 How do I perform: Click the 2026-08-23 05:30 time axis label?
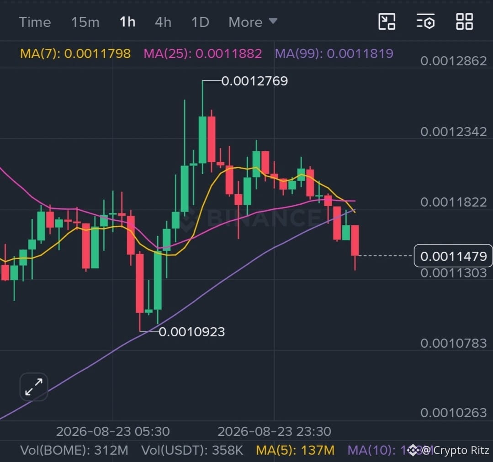tap(113, 431)
